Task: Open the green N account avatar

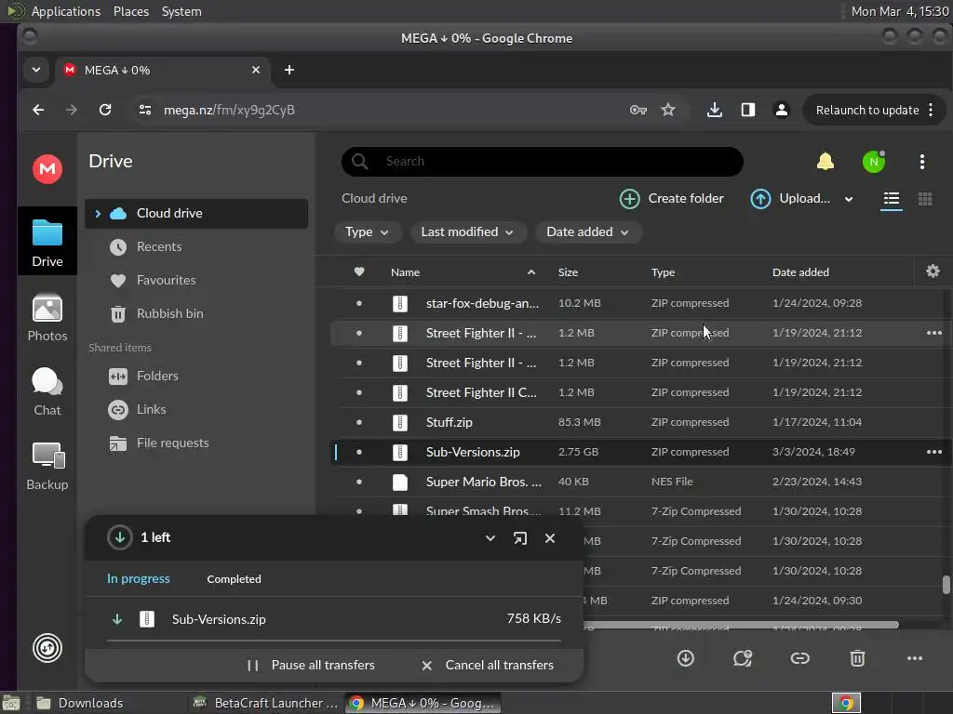Action: pos(873,162)
